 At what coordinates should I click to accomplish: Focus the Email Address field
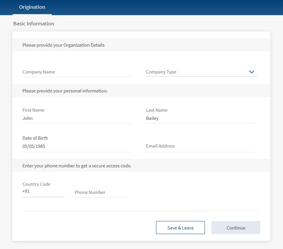[x=200, y=146]
